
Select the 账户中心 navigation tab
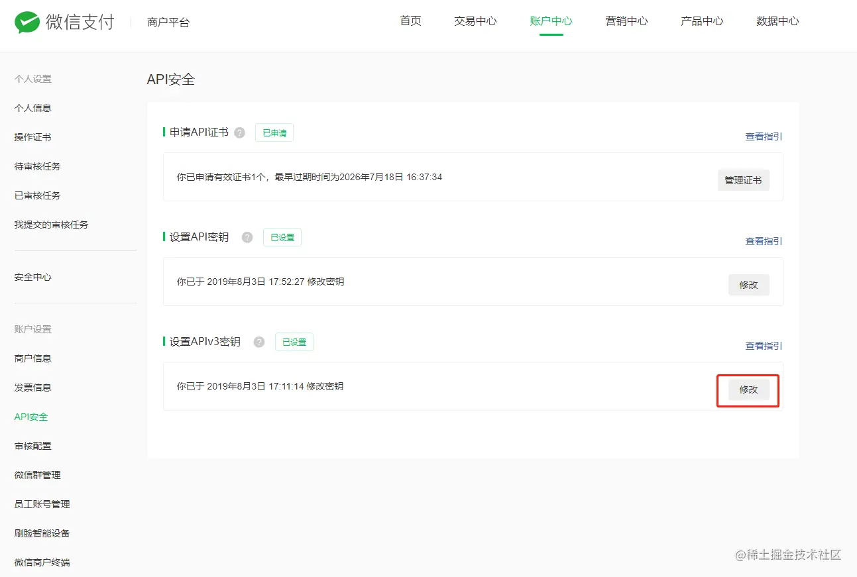[551, 21]
